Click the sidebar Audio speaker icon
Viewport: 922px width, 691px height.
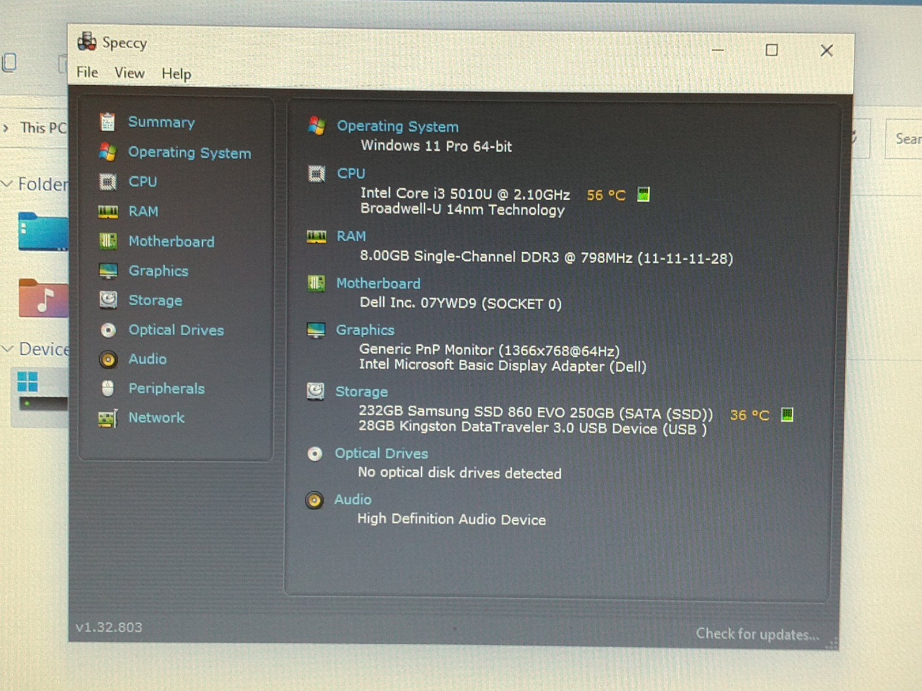[108, 359]
